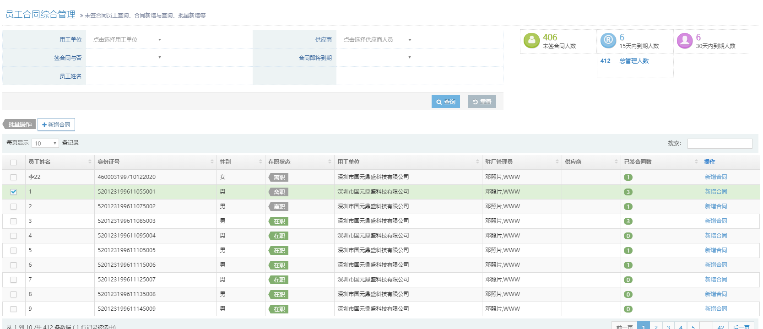The image size is (763, 329).
Task: Jump to page 42 in pagination
Action: pyautogui.click(x=720, y=326)
